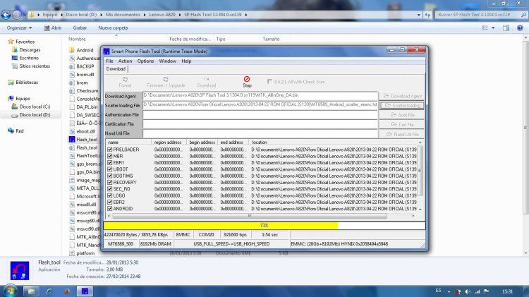
Task: Open Explorer help icon
Action: click(520, 28)
